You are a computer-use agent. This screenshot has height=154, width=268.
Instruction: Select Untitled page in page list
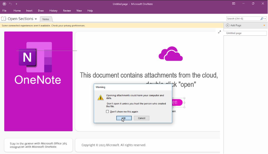pos(245,33)
